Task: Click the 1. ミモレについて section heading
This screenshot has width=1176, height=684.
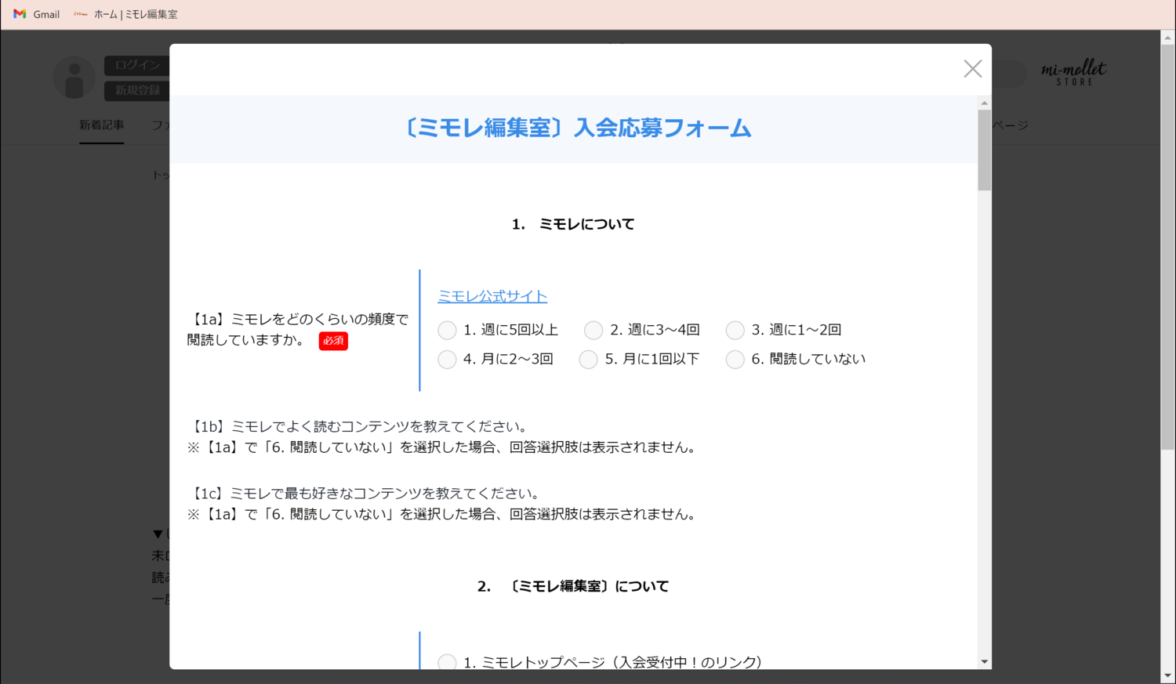Action: [573, 224]
